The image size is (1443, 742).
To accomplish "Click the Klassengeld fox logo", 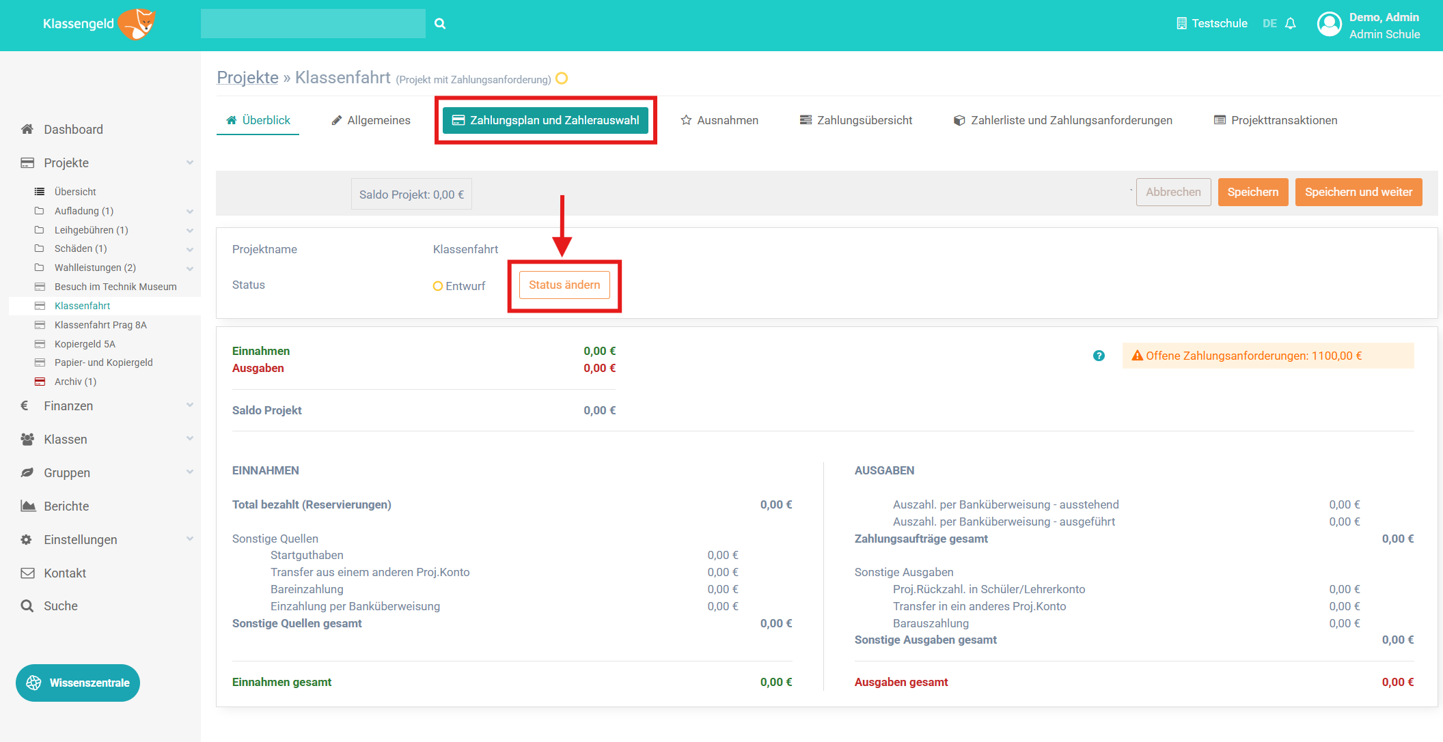I will click(136, 24).
